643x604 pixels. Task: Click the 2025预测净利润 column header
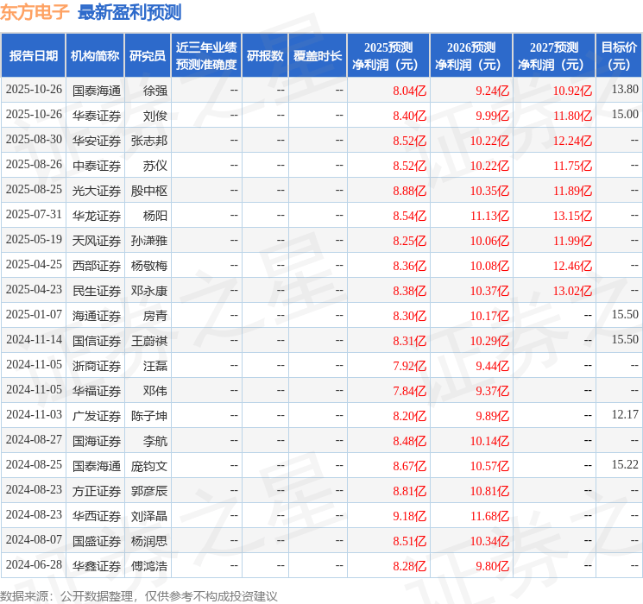coord(388,55)
